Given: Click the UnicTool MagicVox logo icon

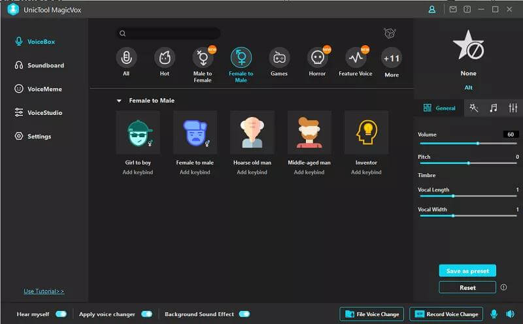Looking at the screenshot, I should [x=13, y=9].
